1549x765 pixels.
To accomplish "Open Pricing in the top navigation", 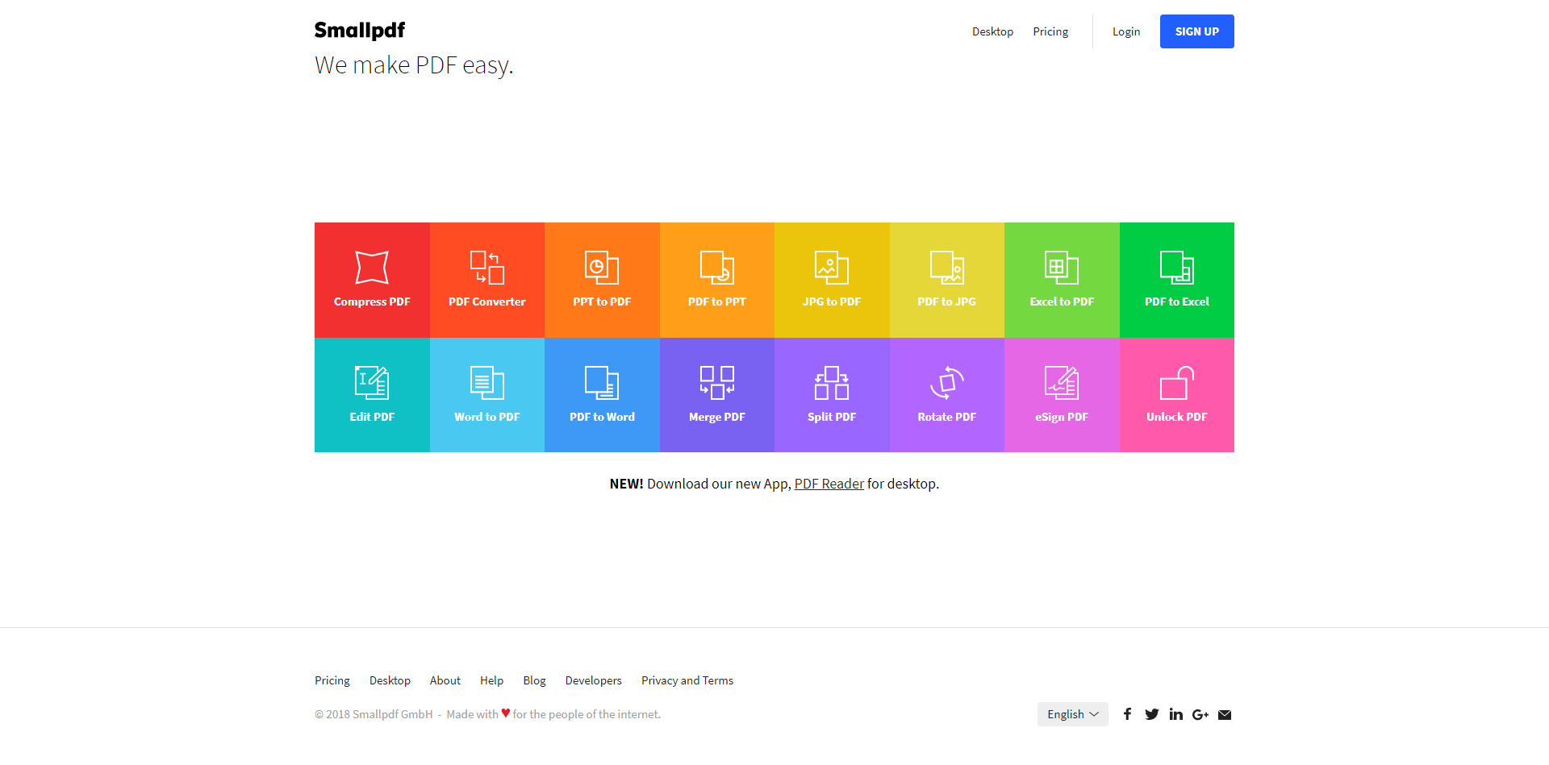I will pos(1050,31).
